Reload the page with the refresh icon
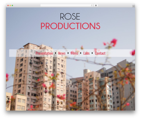The height and width of the screenshot is (119, 141). (92, 6)
